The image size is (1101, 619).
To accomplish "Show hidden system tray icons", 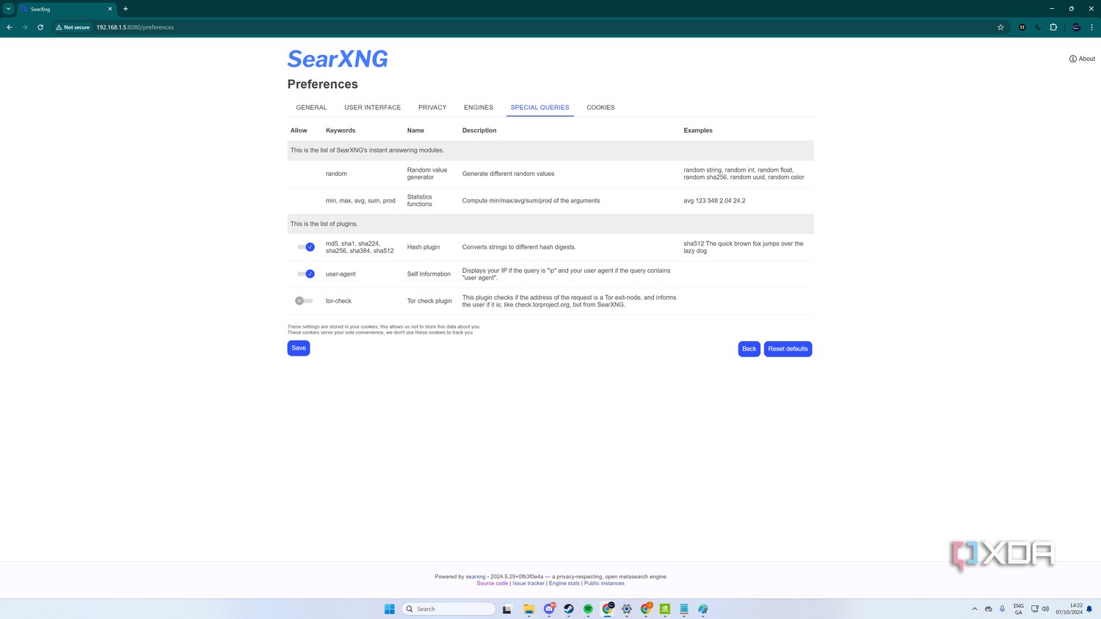I will 975,609.
